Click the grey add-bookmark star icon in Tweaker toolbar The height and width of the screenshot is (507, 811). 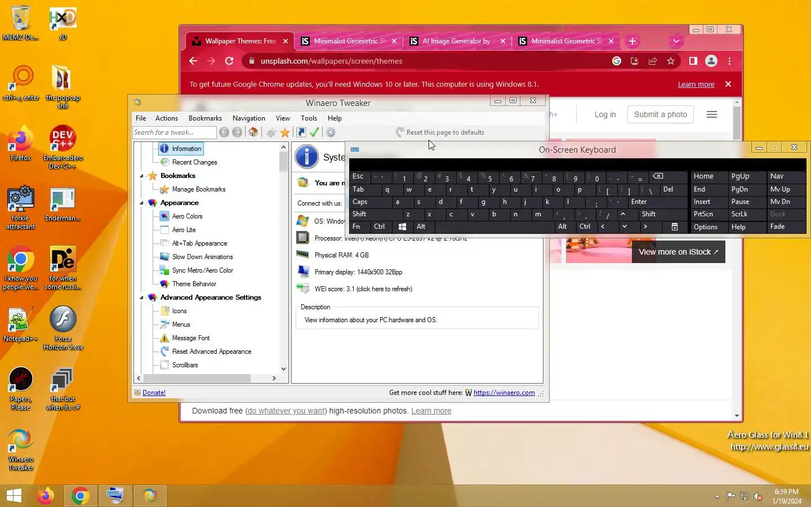coord(271,132)
